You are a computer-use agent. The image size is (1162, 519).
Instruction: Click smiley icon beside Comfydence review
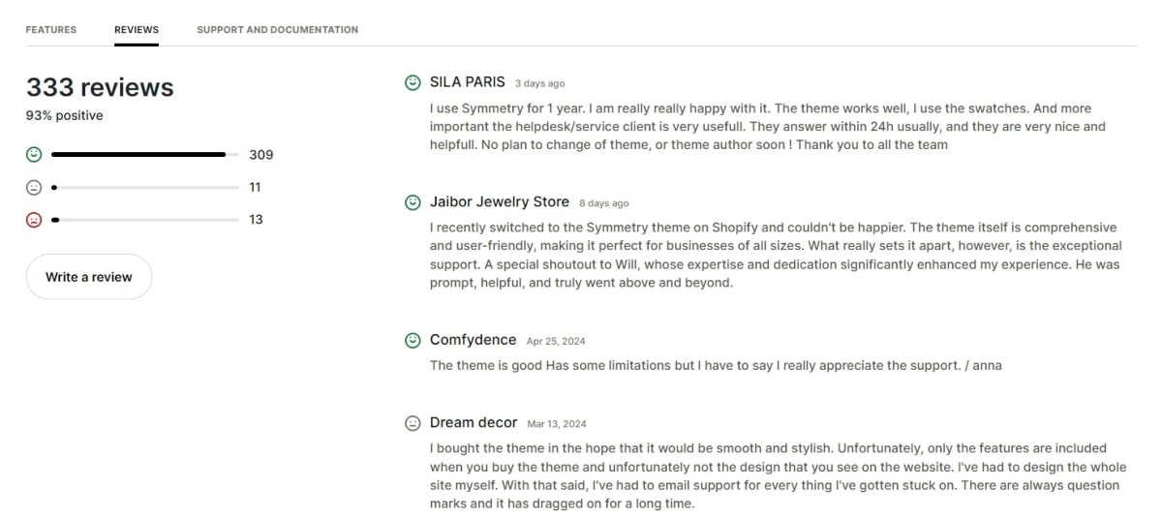(x=413, y=340)
